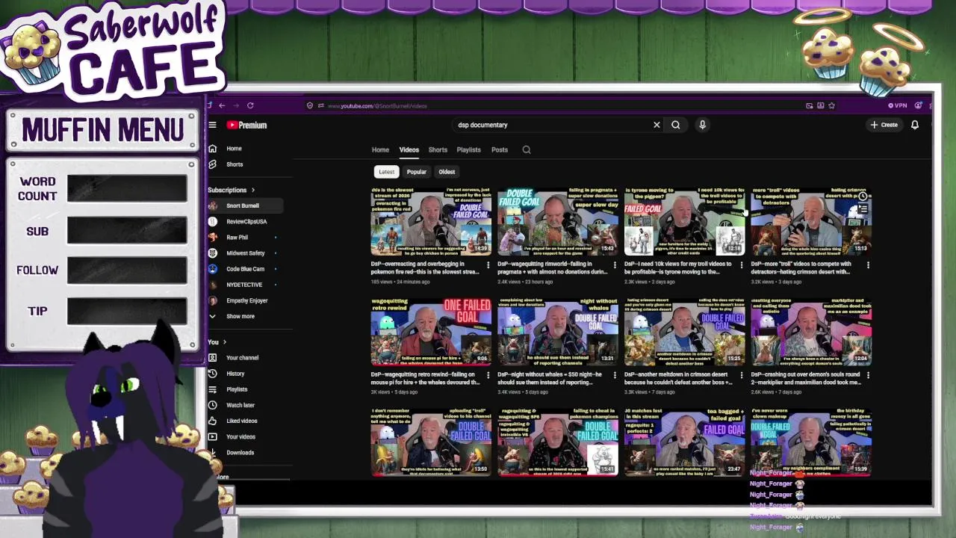The width and height of the screenshot is (956, 538).
Task: Bookmark page with star icon
Action: point(831,105)
